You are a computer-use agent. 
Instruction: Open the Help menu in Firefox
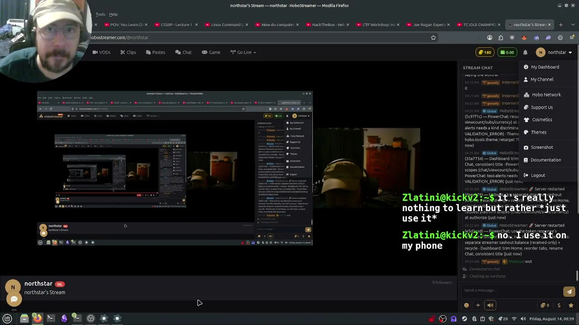(x=113, y=14)
